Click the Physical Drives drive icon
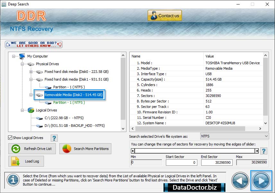275x193 pixels. [31, 64]
